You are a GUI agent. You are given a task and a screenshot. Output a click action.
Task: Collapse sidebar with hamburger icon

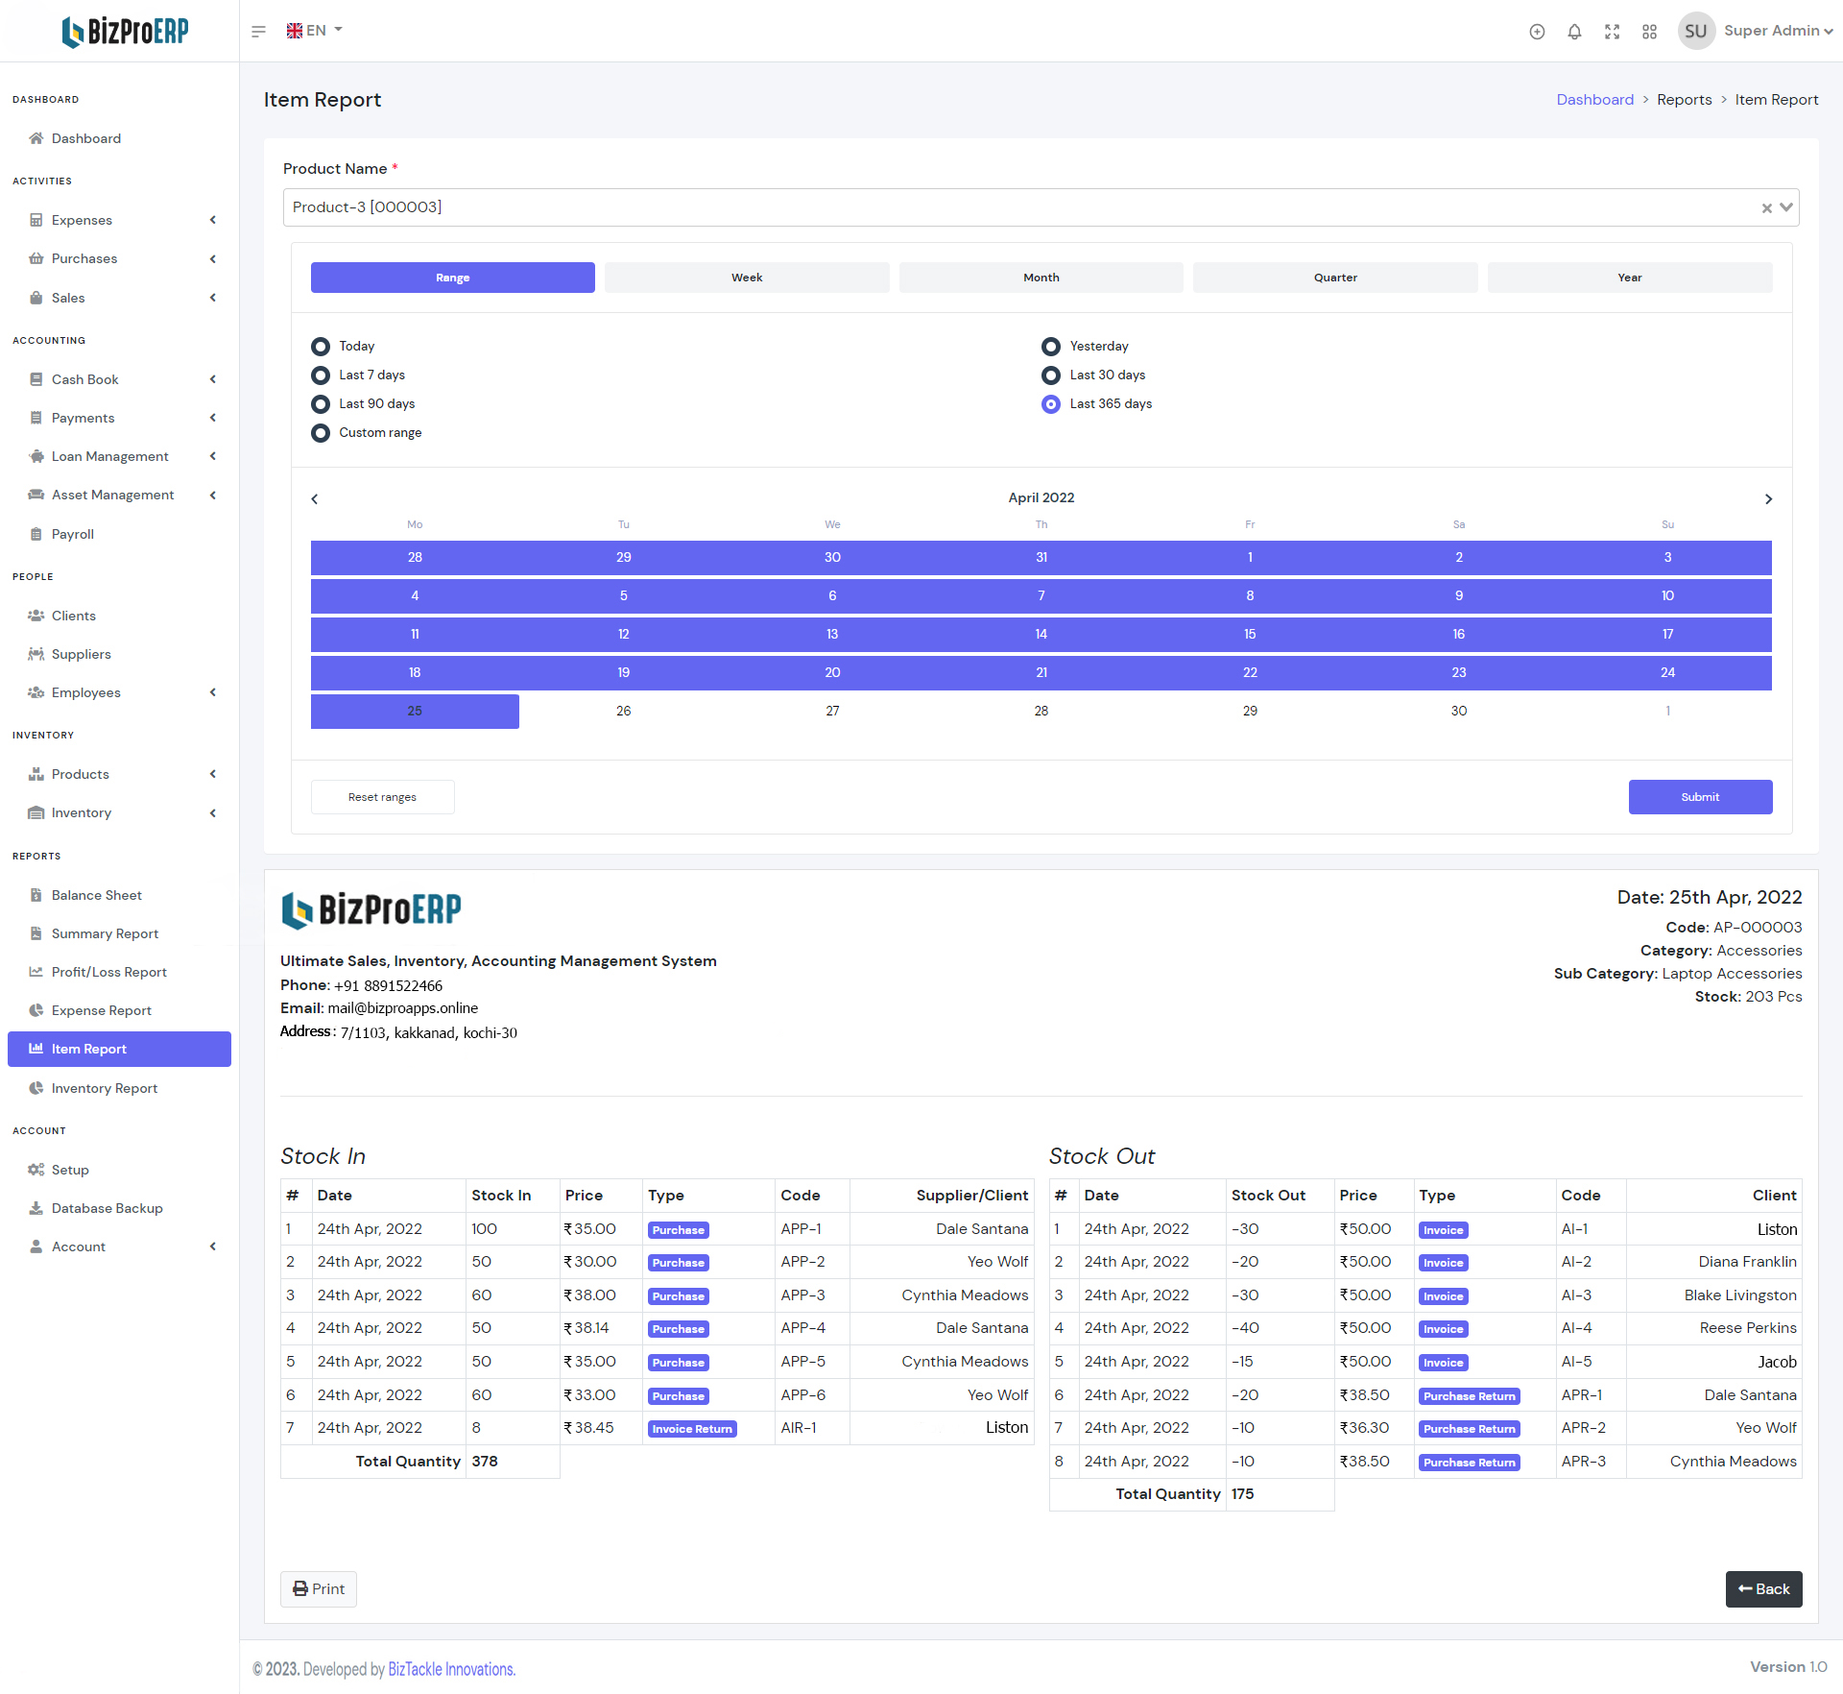(258, 32)
